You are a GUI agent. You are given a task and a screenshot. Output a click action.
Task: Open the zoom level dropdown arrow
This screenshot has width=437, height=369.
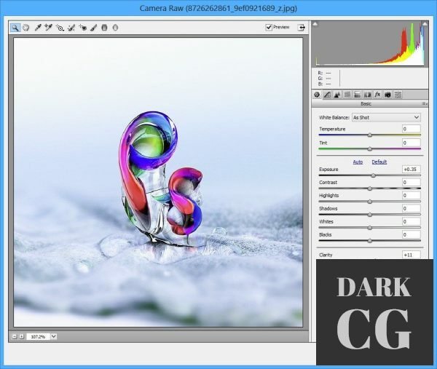tap(53, 336)
